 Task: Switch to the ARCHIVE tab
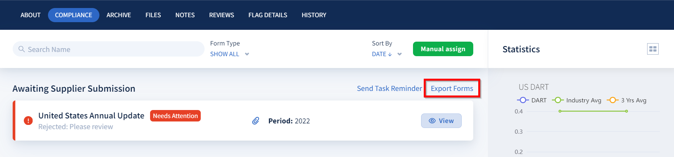[x=119, y=15]
